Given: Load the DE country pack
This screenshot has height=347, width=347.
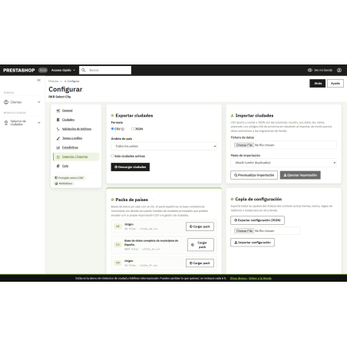Looking at the screenshot, I should click(200, 226).
